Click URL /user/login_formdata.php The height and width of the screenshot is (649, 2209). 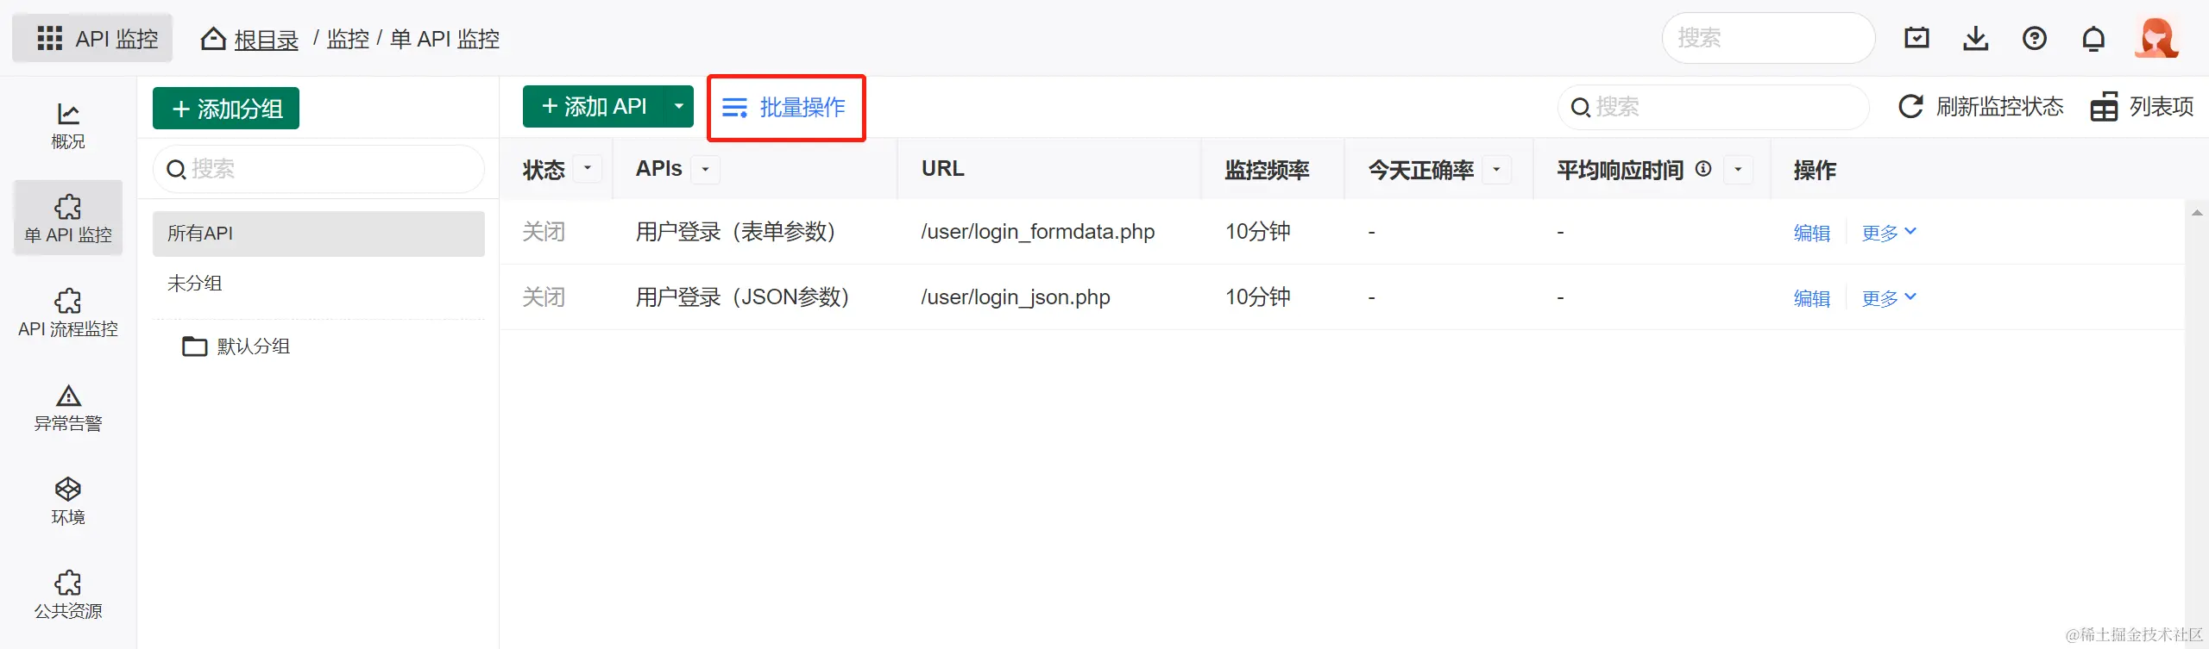pyautogui.click(x=1038, y=232)
